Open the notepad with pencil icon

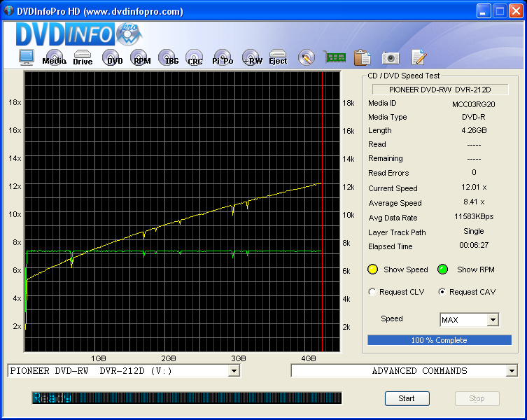click(x=419, y=57)
